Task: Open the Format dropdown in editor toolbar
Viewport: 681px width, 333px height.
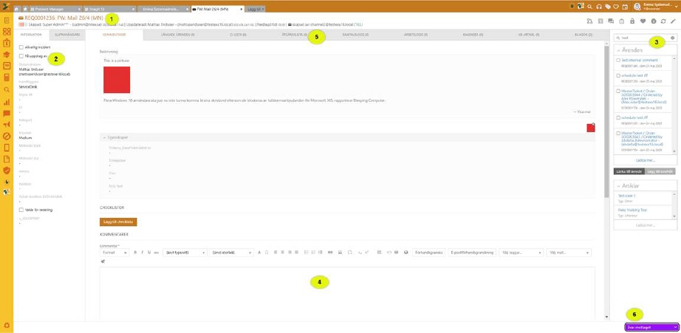Action: [x=114, y=253]
